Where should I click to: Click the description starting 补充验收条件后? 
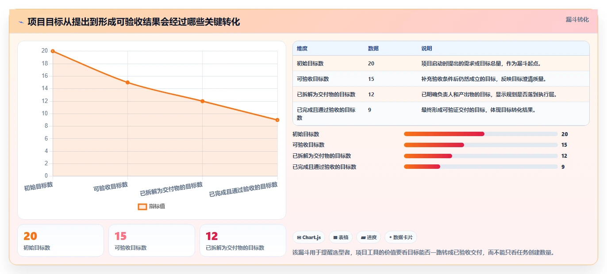484,79
